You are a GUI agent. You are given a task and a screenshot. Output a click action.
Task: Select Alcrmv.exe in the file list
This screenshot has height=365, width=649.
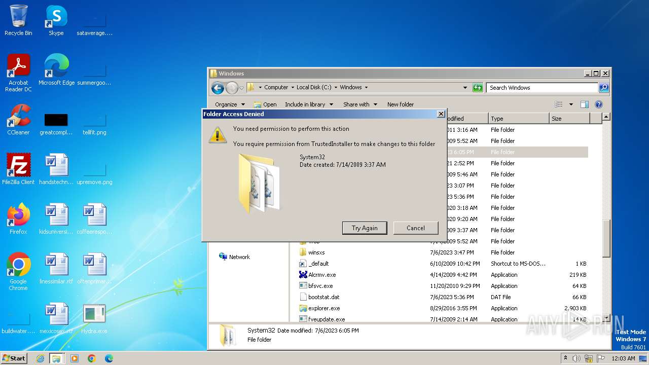[x=317, y=275]
